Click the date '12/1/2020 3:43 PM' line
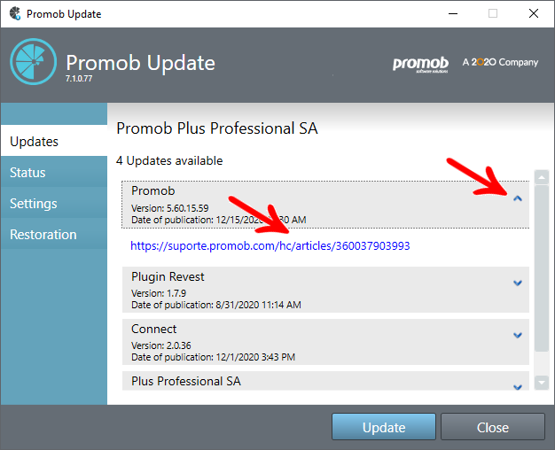 213,357
